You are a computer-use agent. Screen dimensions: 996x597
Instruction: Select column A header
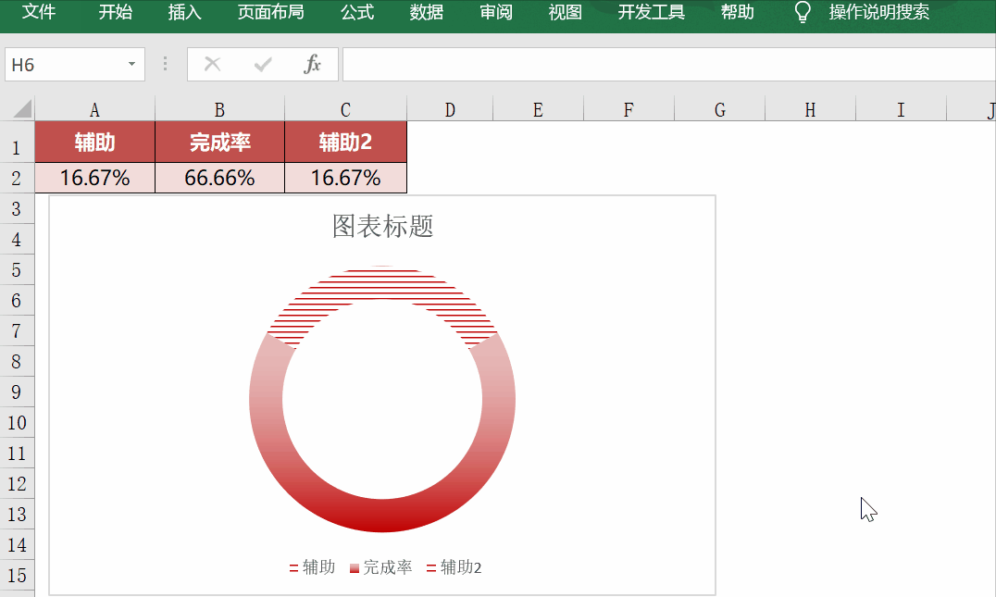tap(94, 110)
